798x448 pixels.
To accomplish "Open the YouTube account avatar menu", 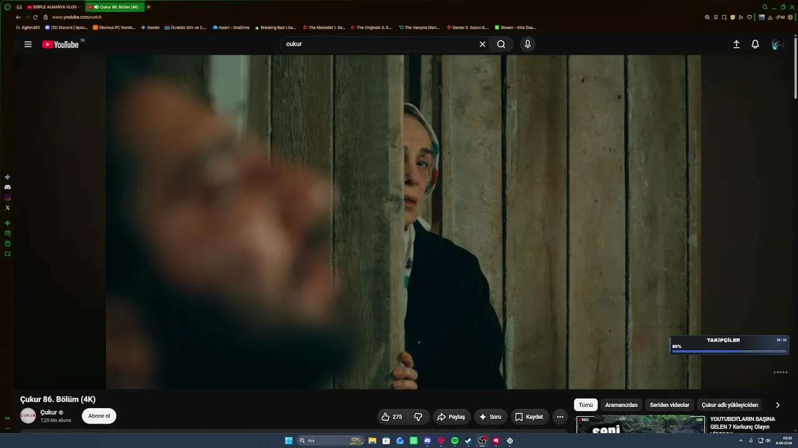I will click(x=777, y=44).
